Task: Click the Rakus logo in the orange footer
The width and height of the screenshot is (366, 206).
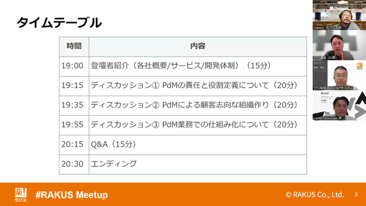Action: pyautogui.click(x=21, y=195)
